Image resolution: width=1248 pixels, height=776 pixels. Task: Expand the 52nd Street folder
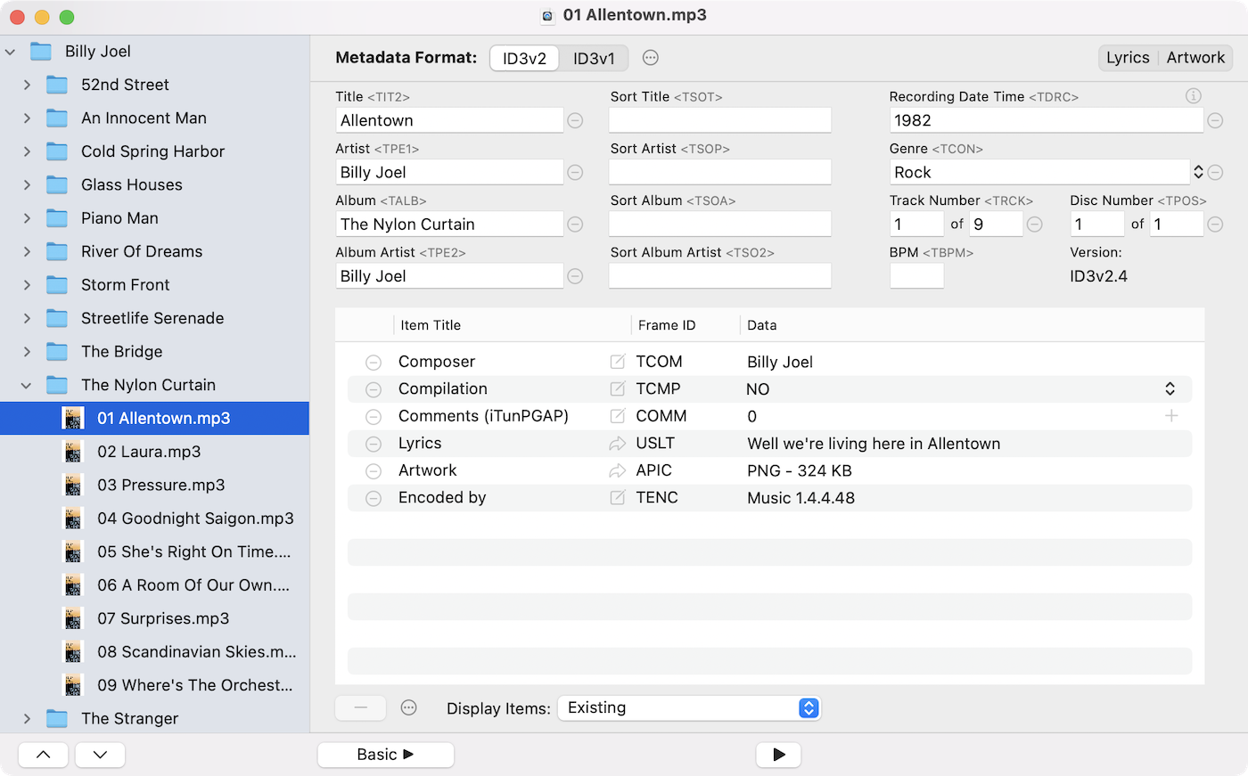[27, 85]
